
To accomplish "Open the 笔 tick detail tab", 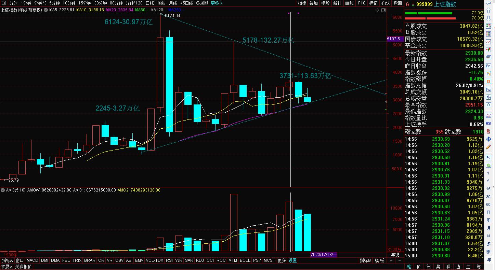I will (409, 267).
